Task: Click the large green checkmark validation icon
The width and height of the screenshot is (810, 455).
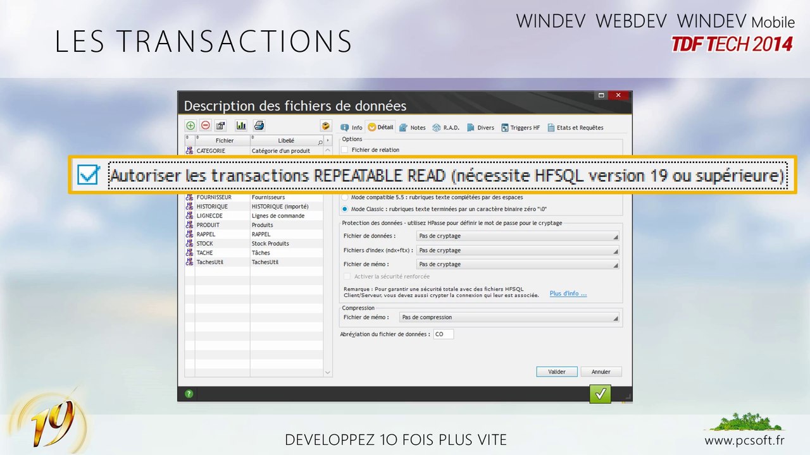Action: click(601, 394)
